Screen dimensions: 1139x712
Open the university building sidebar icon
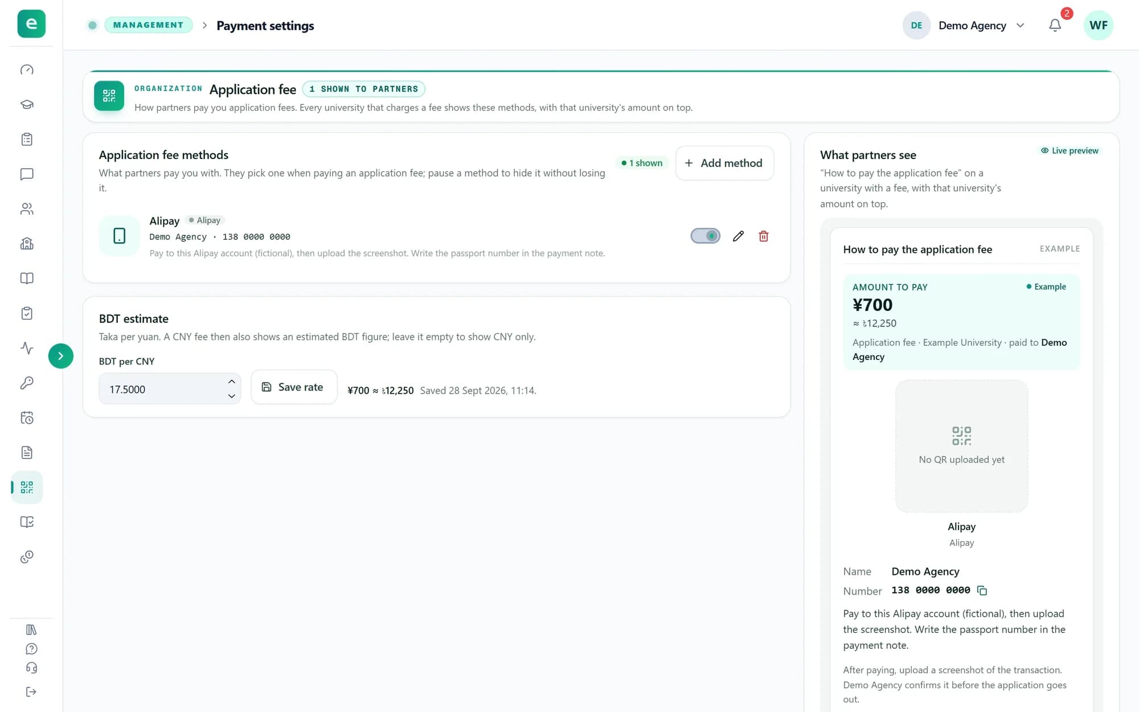(x=27, y=244)
